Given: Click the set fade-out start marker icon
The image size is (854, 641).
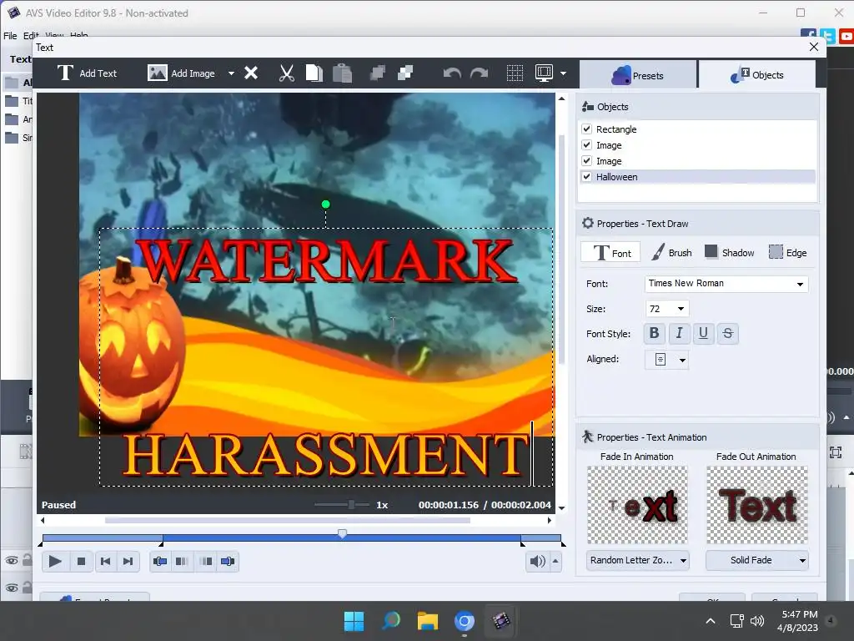Looking at the screenshot, I should [206, 561].
